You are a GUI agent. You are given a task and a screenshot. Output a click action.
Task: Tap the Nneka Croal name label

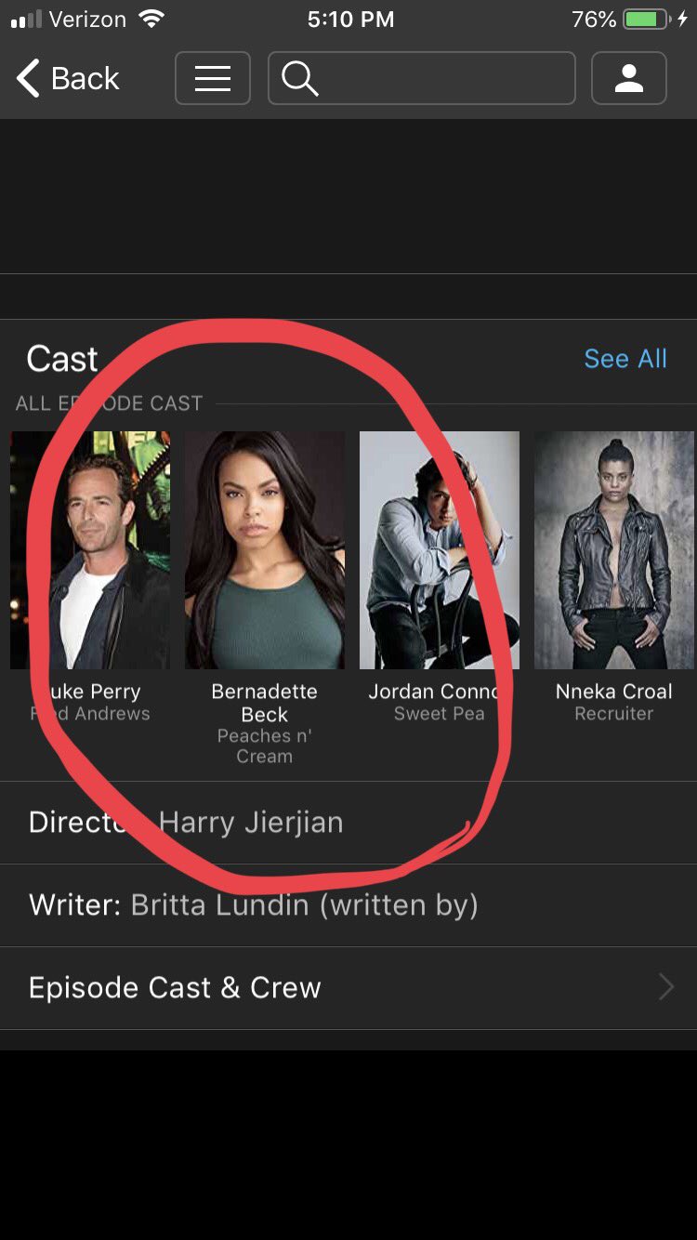point(614,692)
